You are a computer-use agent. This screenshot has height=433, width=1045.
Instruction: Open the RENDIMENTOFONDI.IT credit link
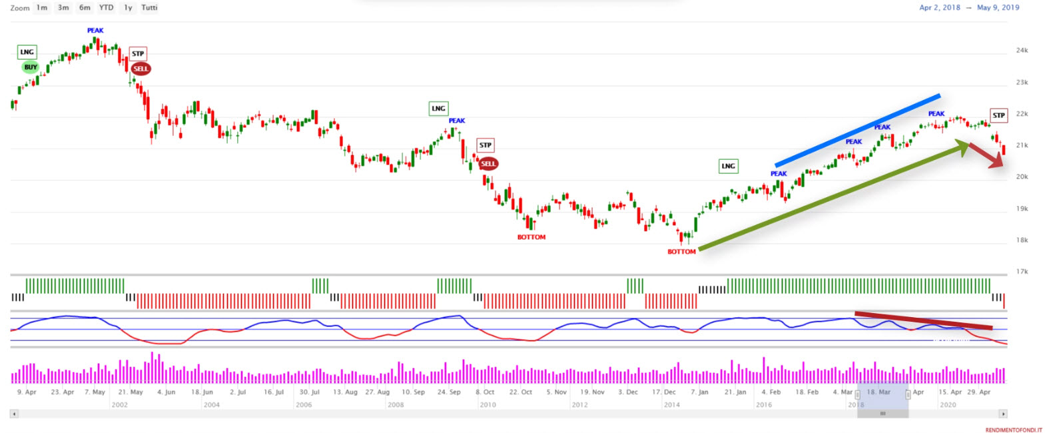(1014, 430)
